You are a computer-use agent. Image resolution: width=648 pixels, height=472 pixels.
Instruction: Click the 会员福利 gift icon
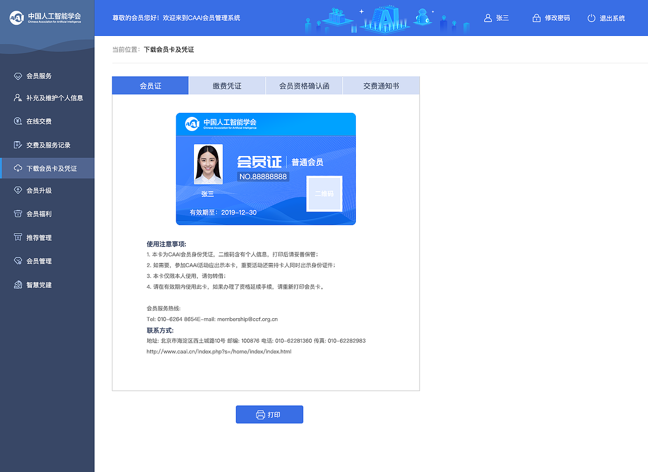coord(18,213)
